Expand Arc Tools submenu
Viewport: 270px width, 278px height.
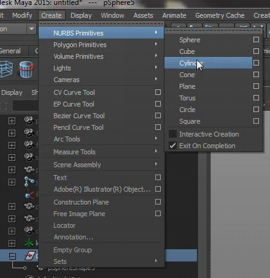tap(101, 139)
